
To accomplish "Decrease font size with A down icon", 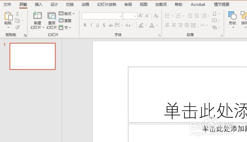I will pyautogui.click(x=147, y=16).
